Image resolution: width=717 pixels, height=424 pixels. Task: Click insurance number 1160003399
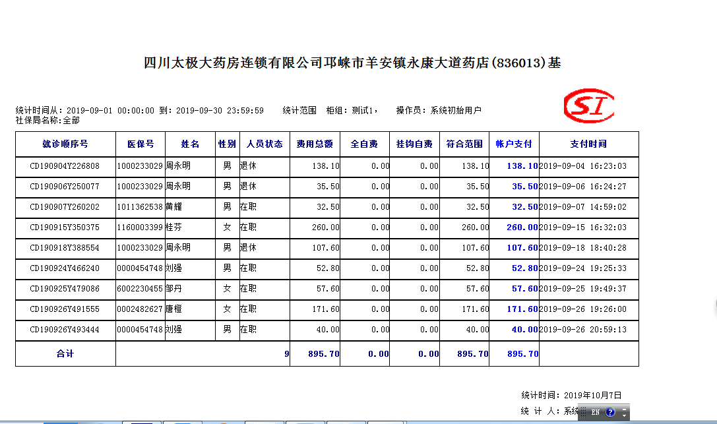[140, 227]
